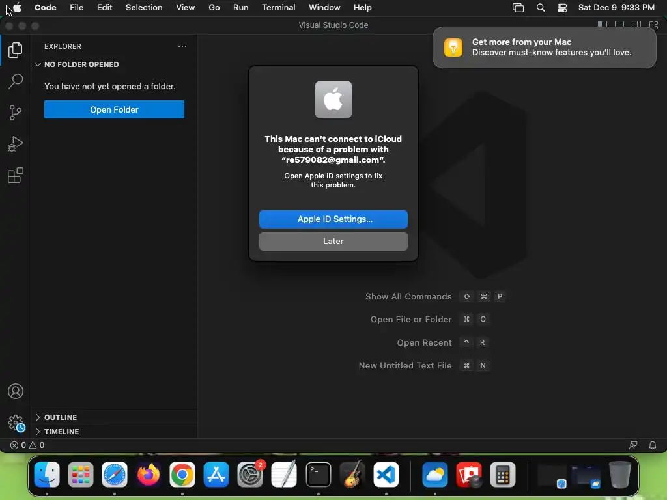This screenshot has width=667, height=500.
Task: Open Trash from the Dock
Action: point(620,475)
